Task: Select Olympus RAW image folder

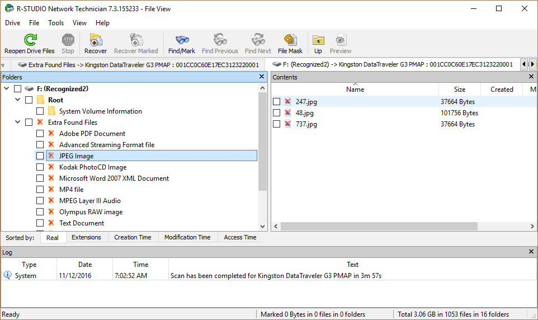Action: pyautogui.click(x=91, y=212)
